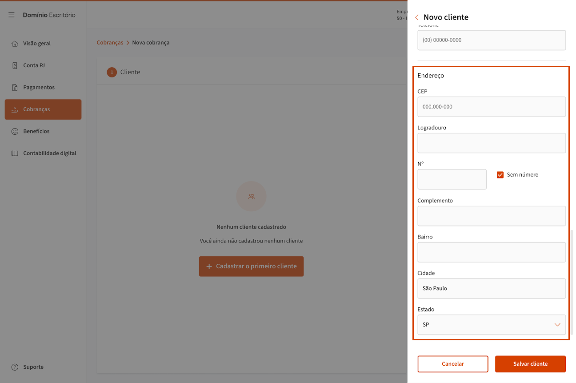Image resolution: width=576 pixels, height=383 pixels.
Task: Click the Pagamentos receipt icon
Action: pyautogui.click(x=15, y=88)
